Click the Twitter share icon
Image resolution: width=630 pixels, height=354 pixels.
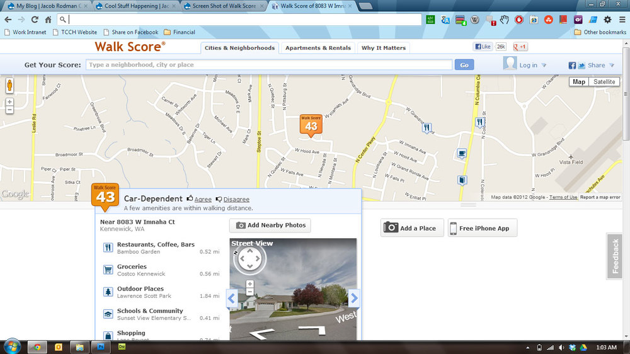(581, 66)
